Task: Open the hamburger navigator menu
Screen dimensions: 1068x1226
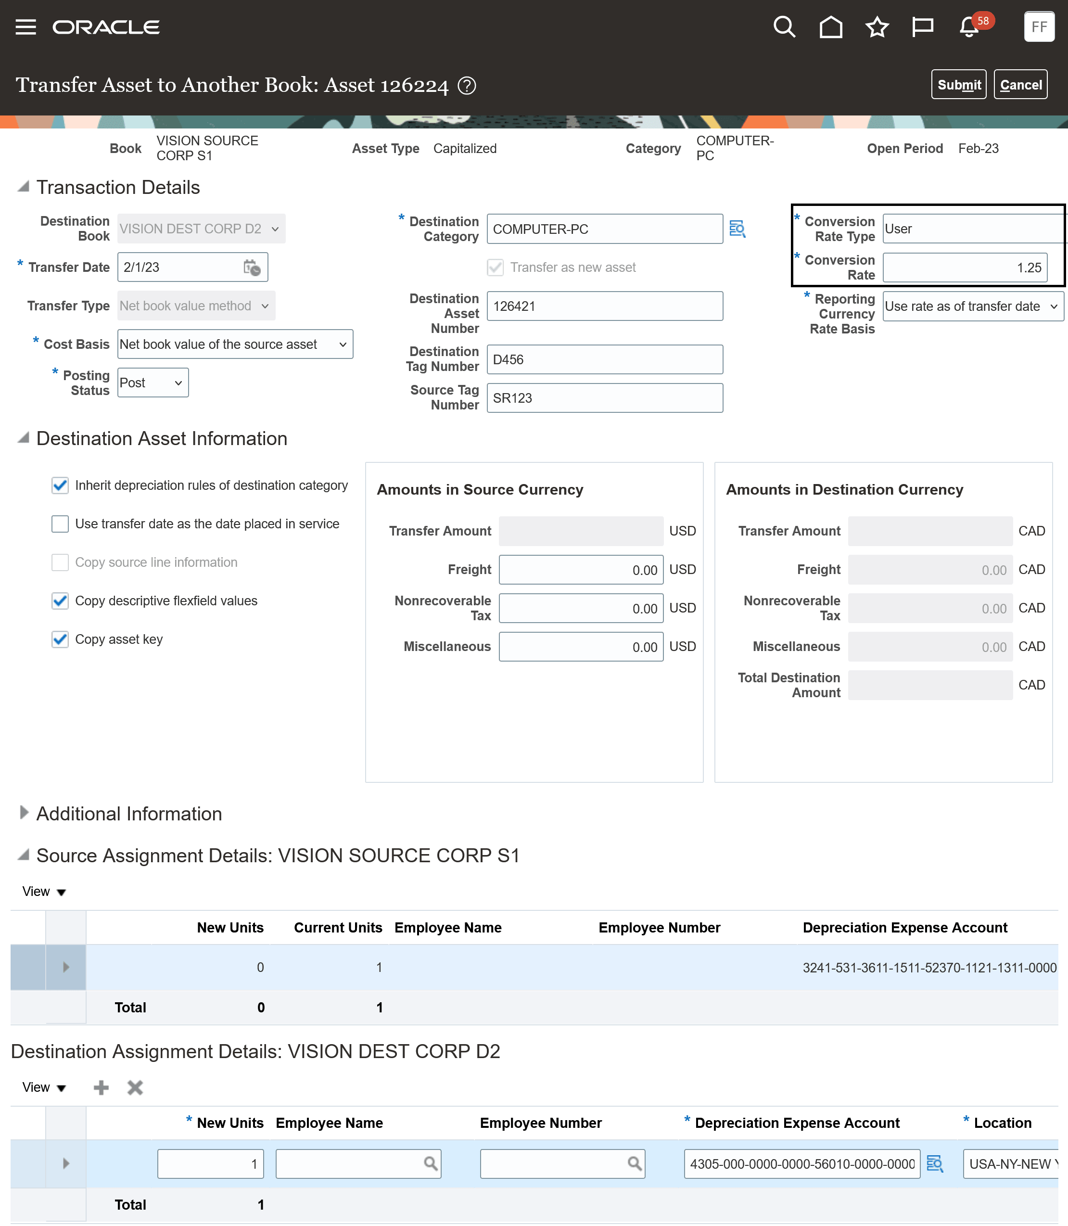Action: coord(25,27)
